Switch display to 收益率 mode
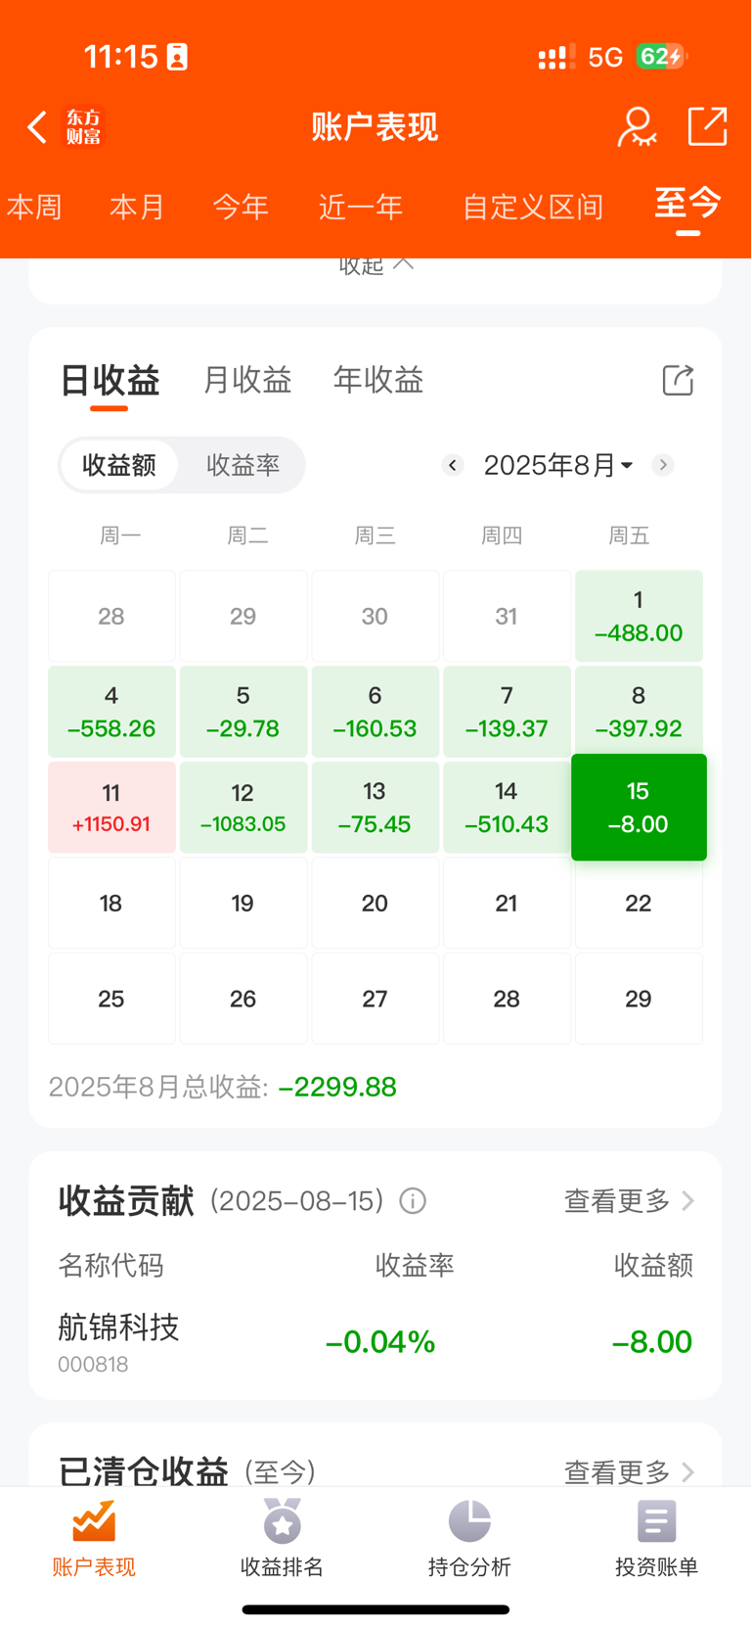 (243, 465)
